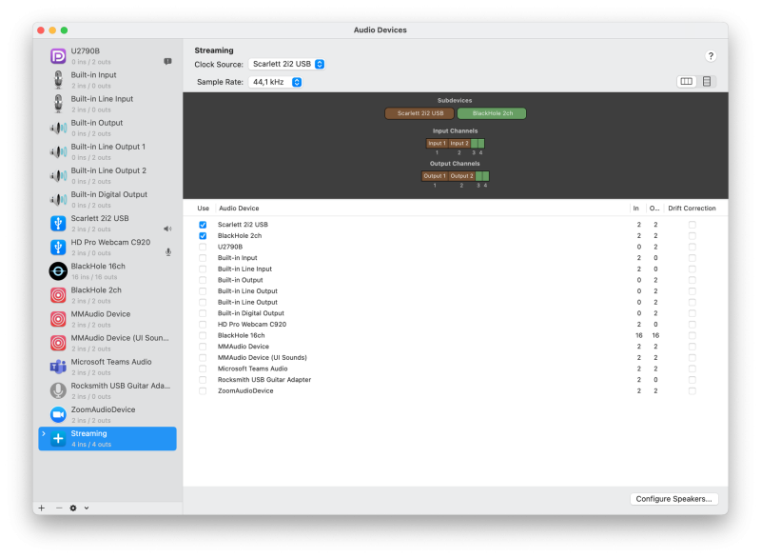761x558 pixels.
Task: Check Use for MMAudio Device row
Action: coord(203,347)
